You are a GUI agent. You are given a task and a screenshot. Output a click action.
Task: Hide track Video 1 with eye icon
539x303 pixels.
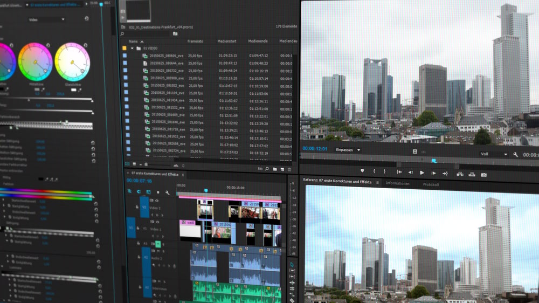[x=157, y=222]
